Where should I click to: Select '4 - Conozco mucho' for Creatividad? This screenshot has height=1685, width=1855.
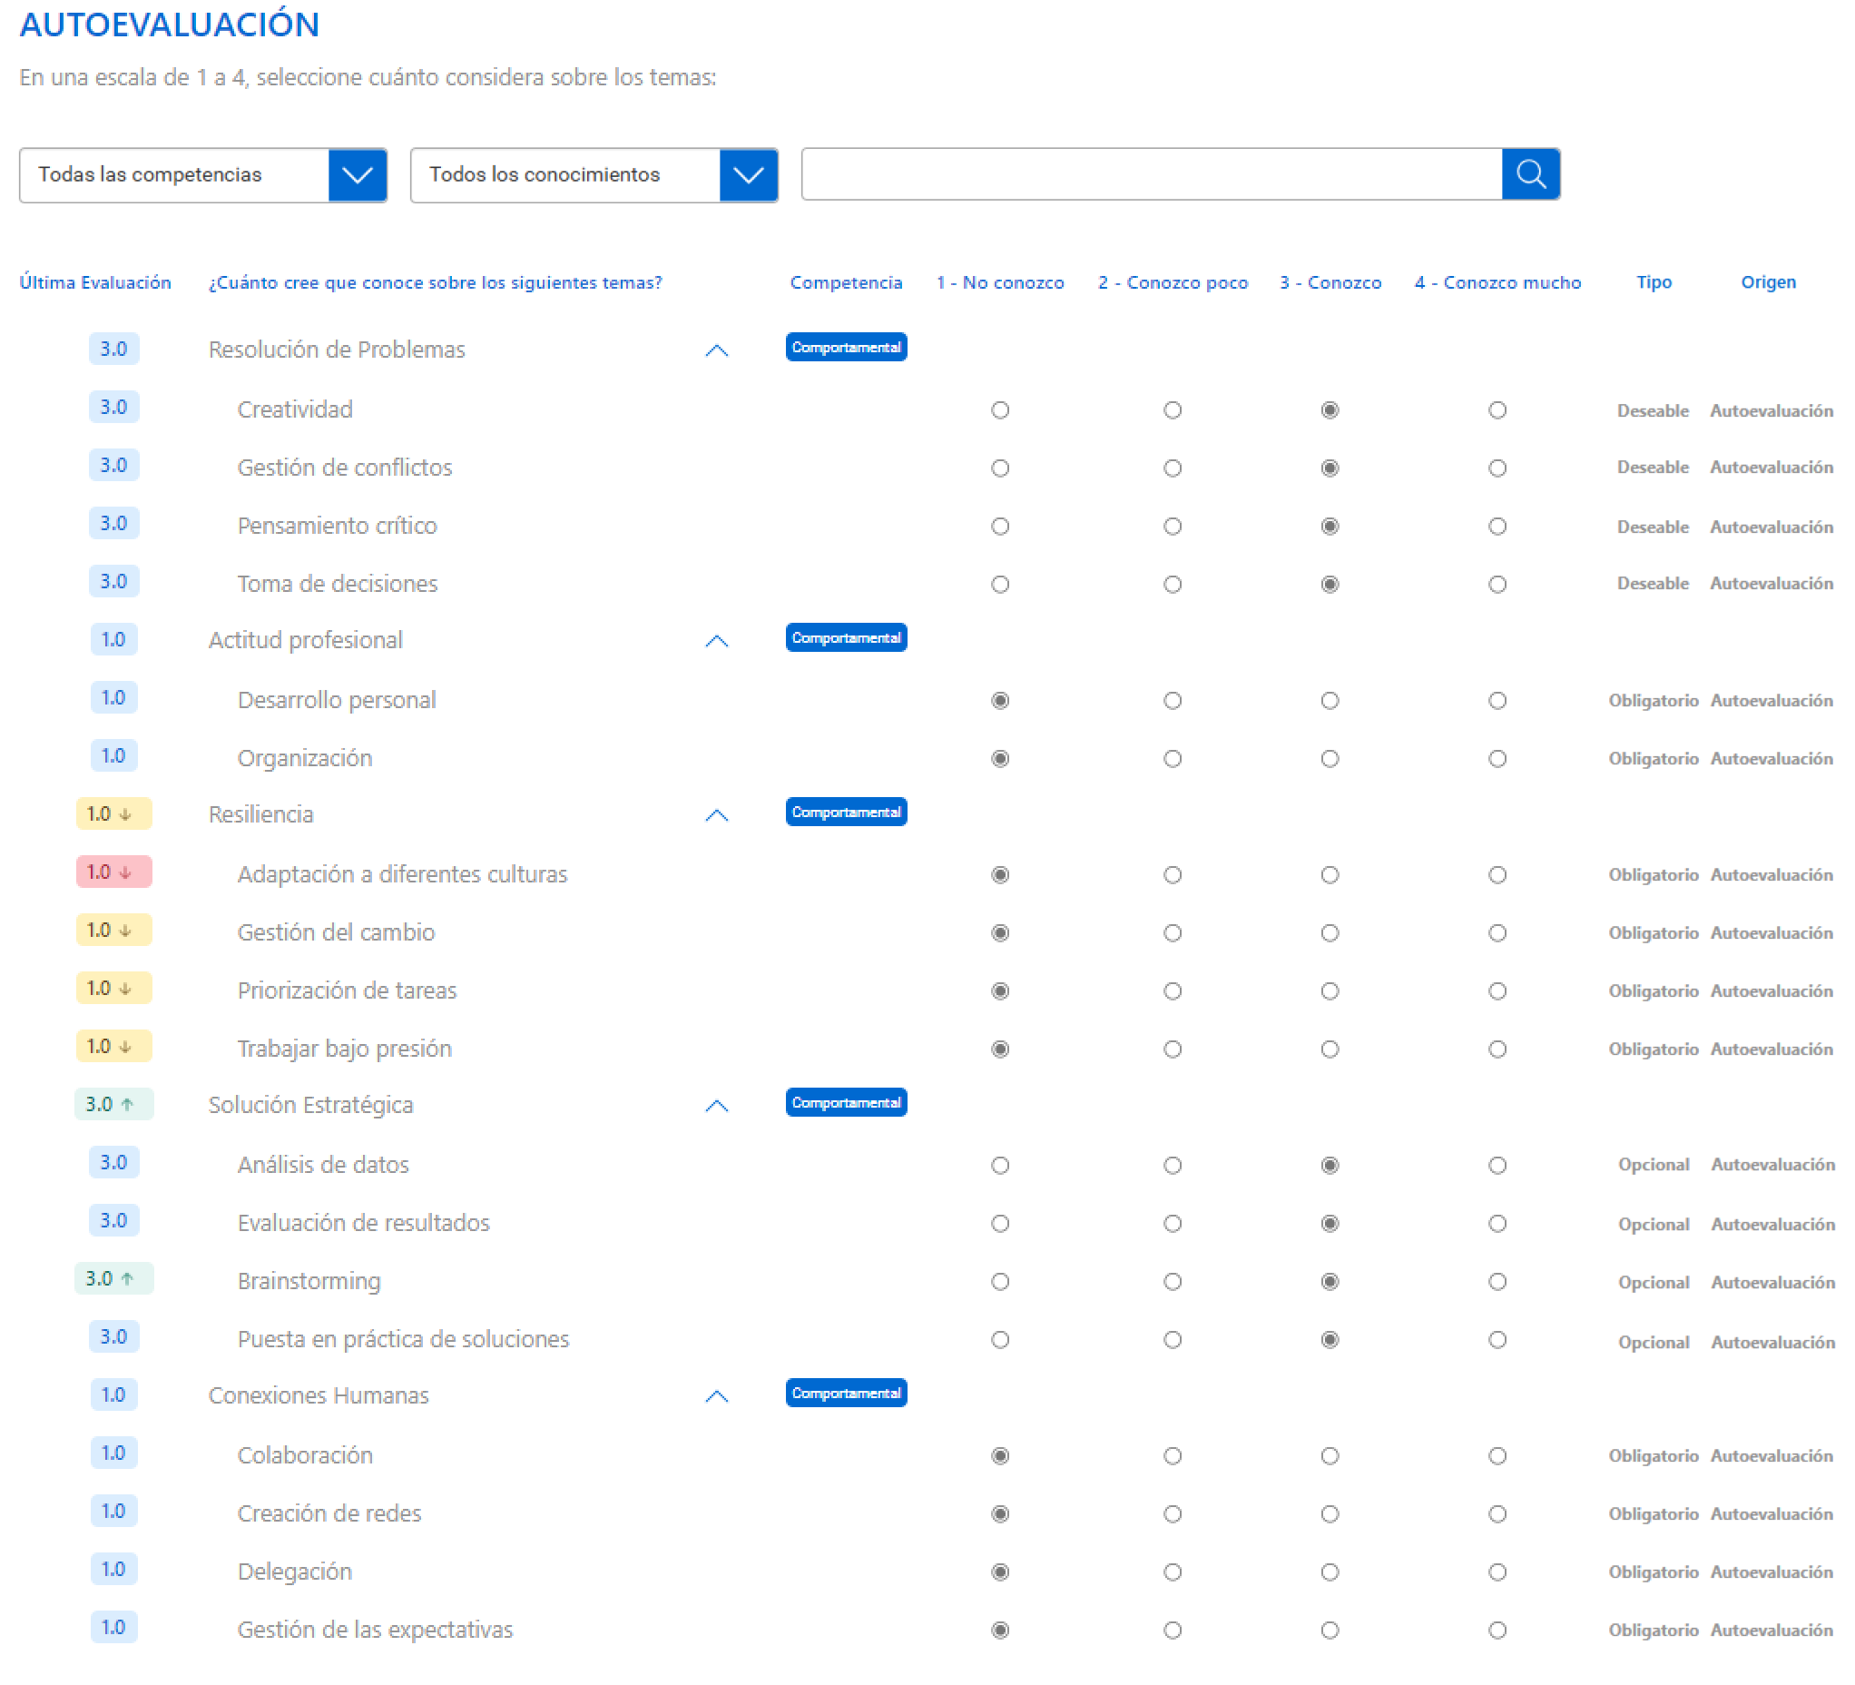coord(1497,410)
